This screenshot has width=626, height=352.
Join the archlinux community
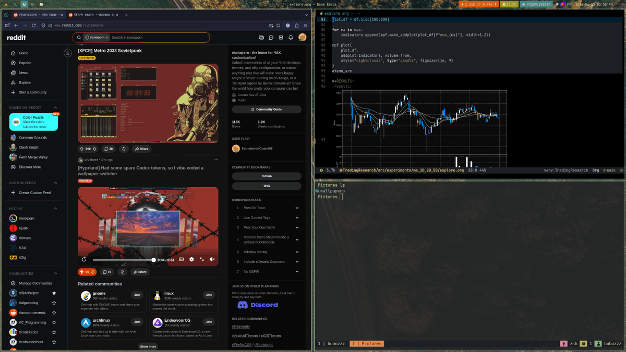pos(137,322)
